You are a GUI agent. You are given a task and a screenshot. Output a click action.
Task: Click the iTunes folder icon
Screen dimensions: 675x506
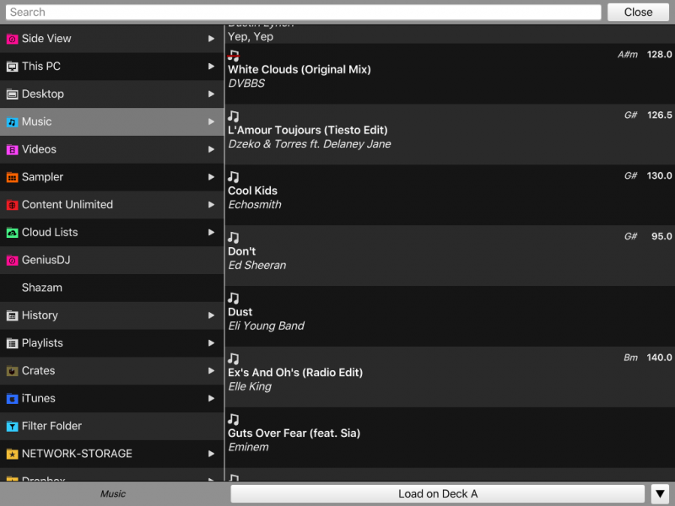pos(13,399)
